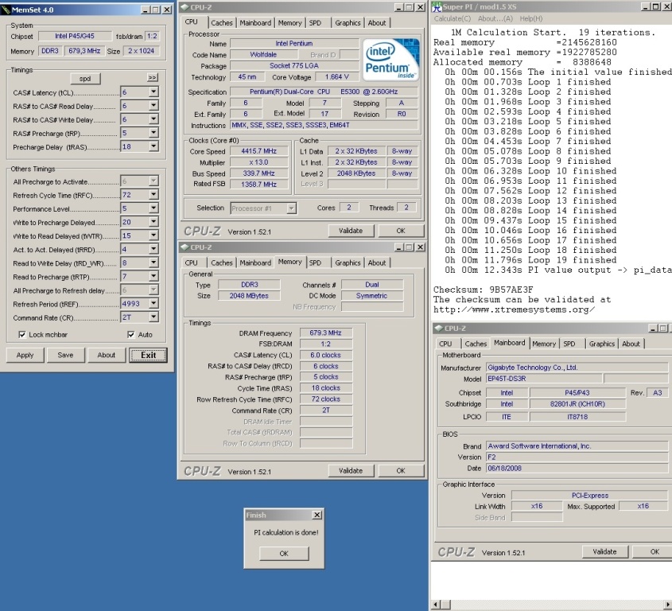Image resolution: width=672 pixels, height=611 pixels.
Task: Click the Checksum: 9B57AE3F line
Action: tap(483, 290)
